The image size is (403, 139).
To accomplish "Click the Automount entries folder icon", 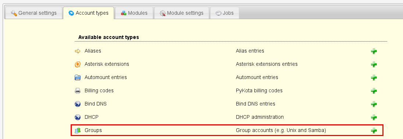I will point(78,77).
